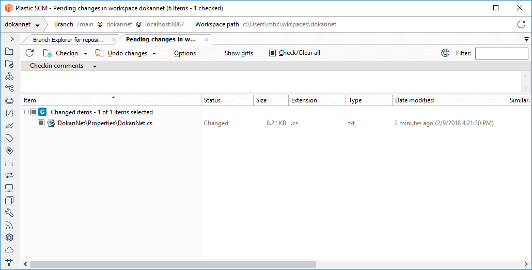This screenshot has height=270, width=532.
Task: Switch to Branch Explorer tab
Action: [x=68, y=40]
